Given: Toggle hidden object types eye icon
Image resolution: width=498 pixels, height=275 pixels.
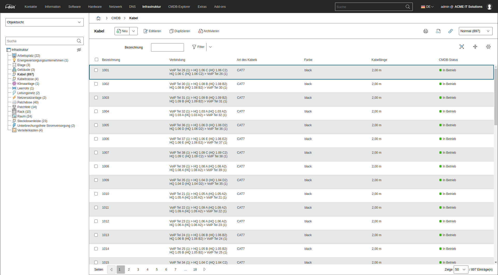Looking at the screenshot, I should (x=79, y=50).
